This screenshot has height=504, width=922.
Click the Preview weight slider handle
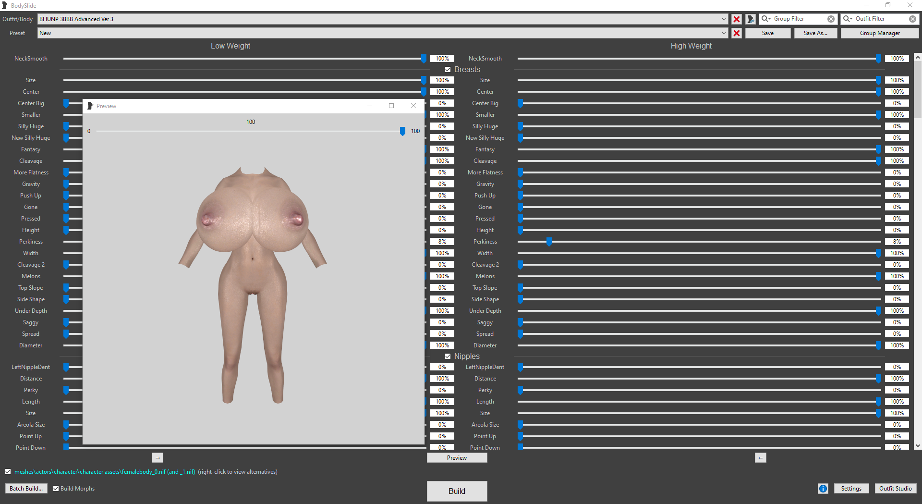(402, 131)
